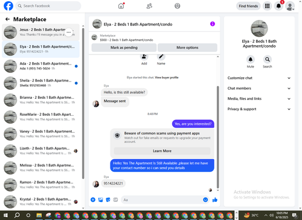
Task: Open Ramon conversation in chat list
Action: (x=40, y=185)
